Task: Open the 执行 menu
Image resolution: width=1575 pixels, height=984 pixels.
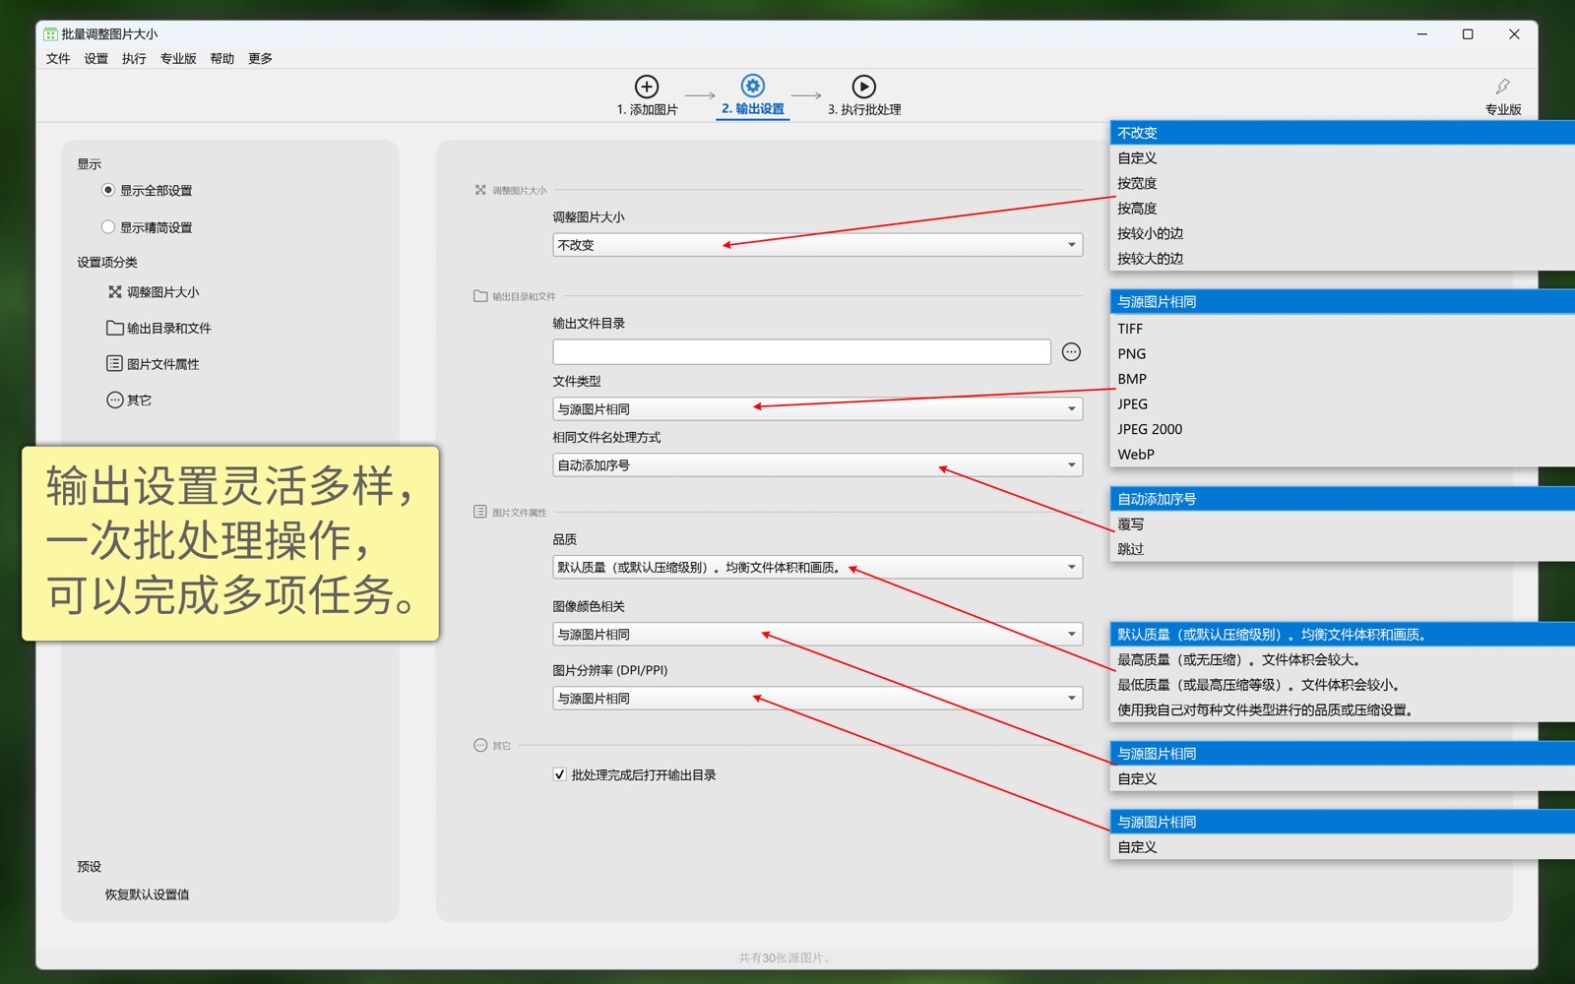Action: (x=134, y=59)
